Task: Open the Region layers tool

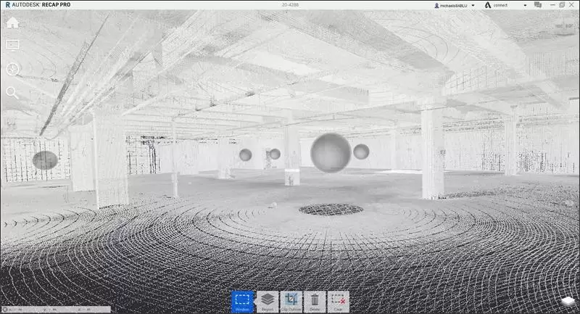Action: point(268,302)
